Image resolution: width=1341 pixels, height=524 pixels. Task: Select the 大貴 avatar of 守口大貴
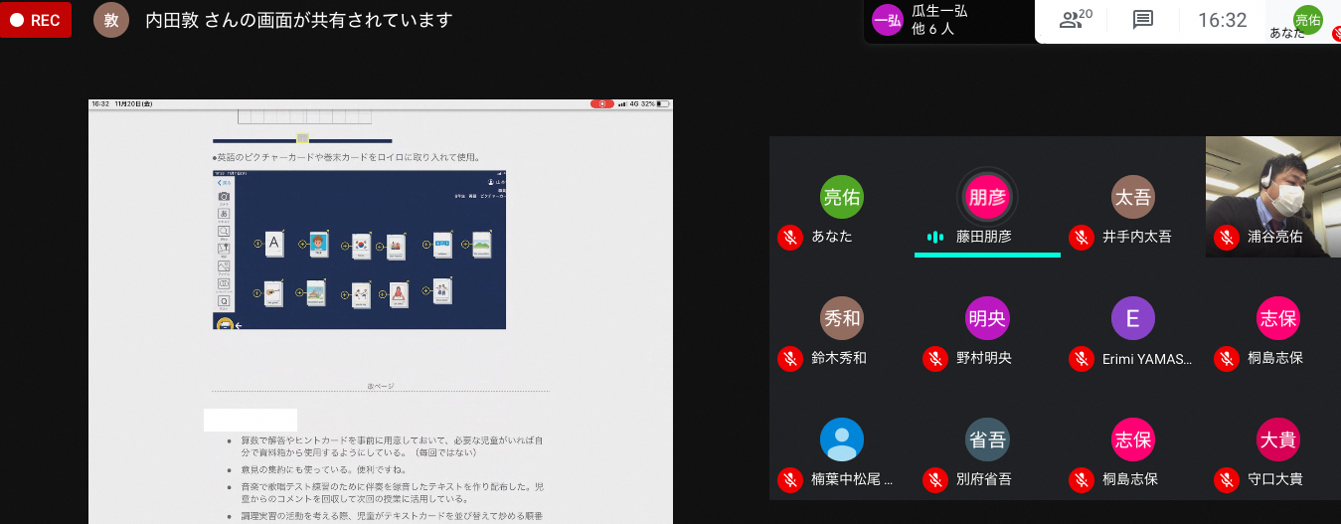(1277, 439)
